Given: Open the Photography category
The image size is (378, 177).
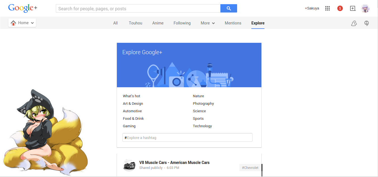Looking at the screenshot, I should coord(203,104).
